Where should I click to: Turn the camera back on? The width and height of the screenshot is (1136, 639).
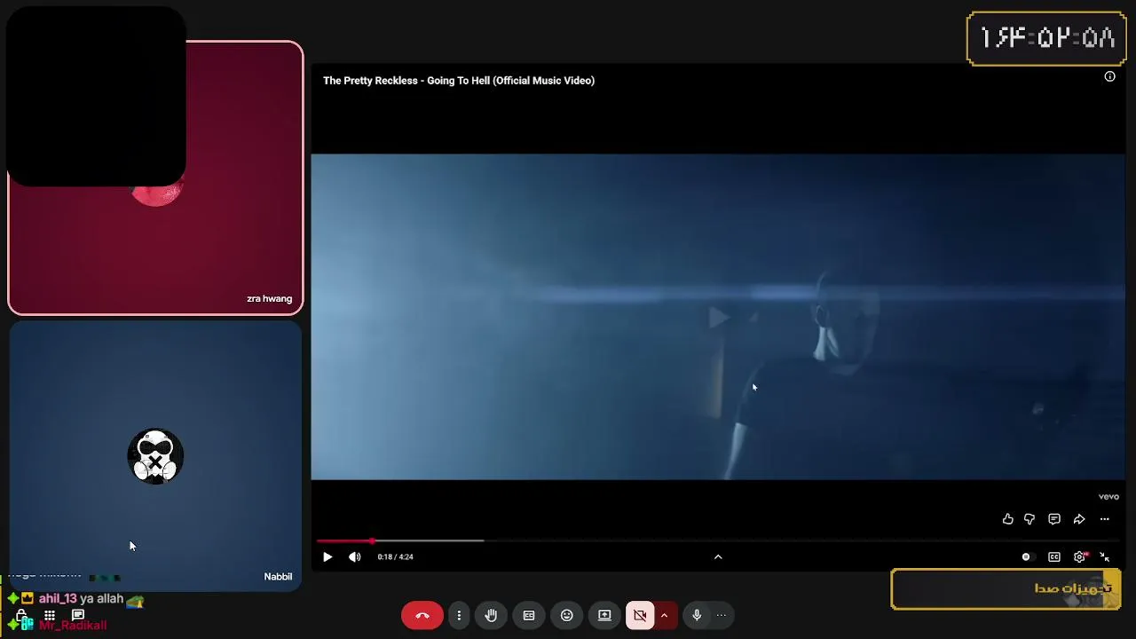point(640,616)
